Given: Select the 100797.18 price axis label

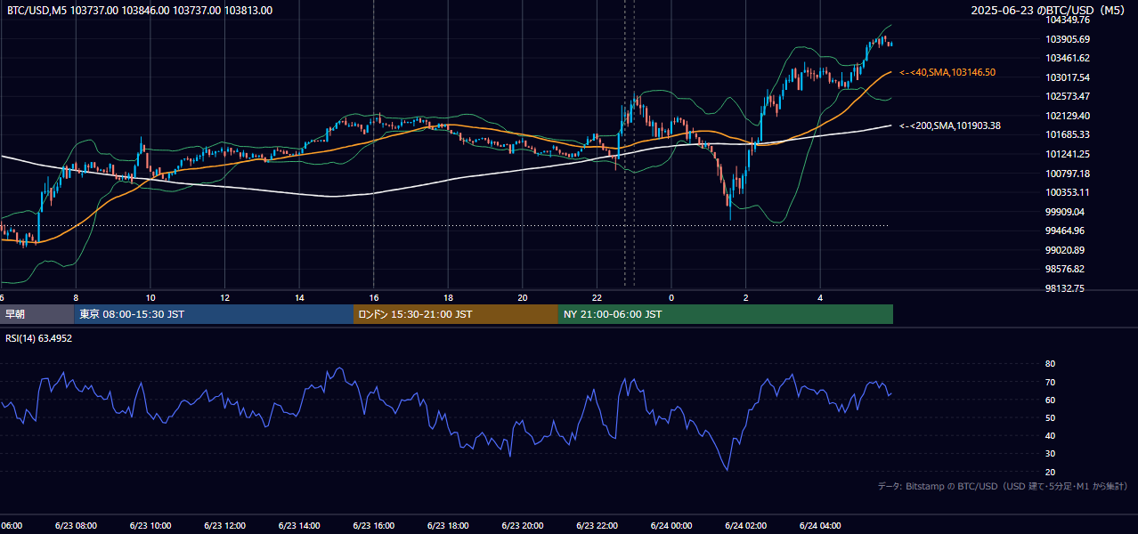Looking at the screenshot, I should [x=1069, y=174].
